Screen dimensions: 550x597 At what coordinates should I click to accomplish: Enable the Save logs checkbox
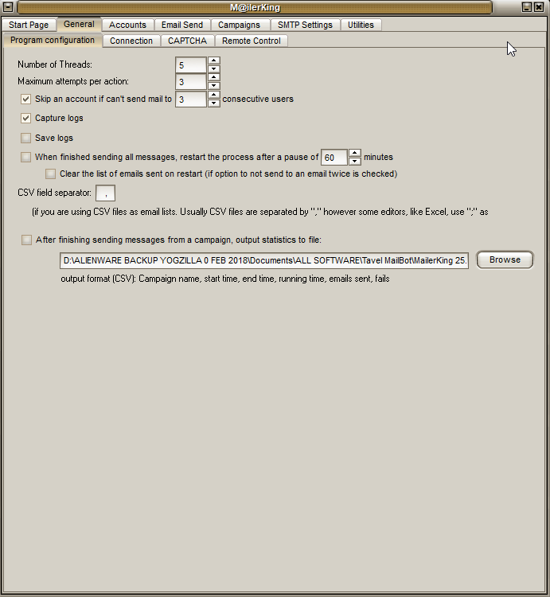tap(26, 138)
